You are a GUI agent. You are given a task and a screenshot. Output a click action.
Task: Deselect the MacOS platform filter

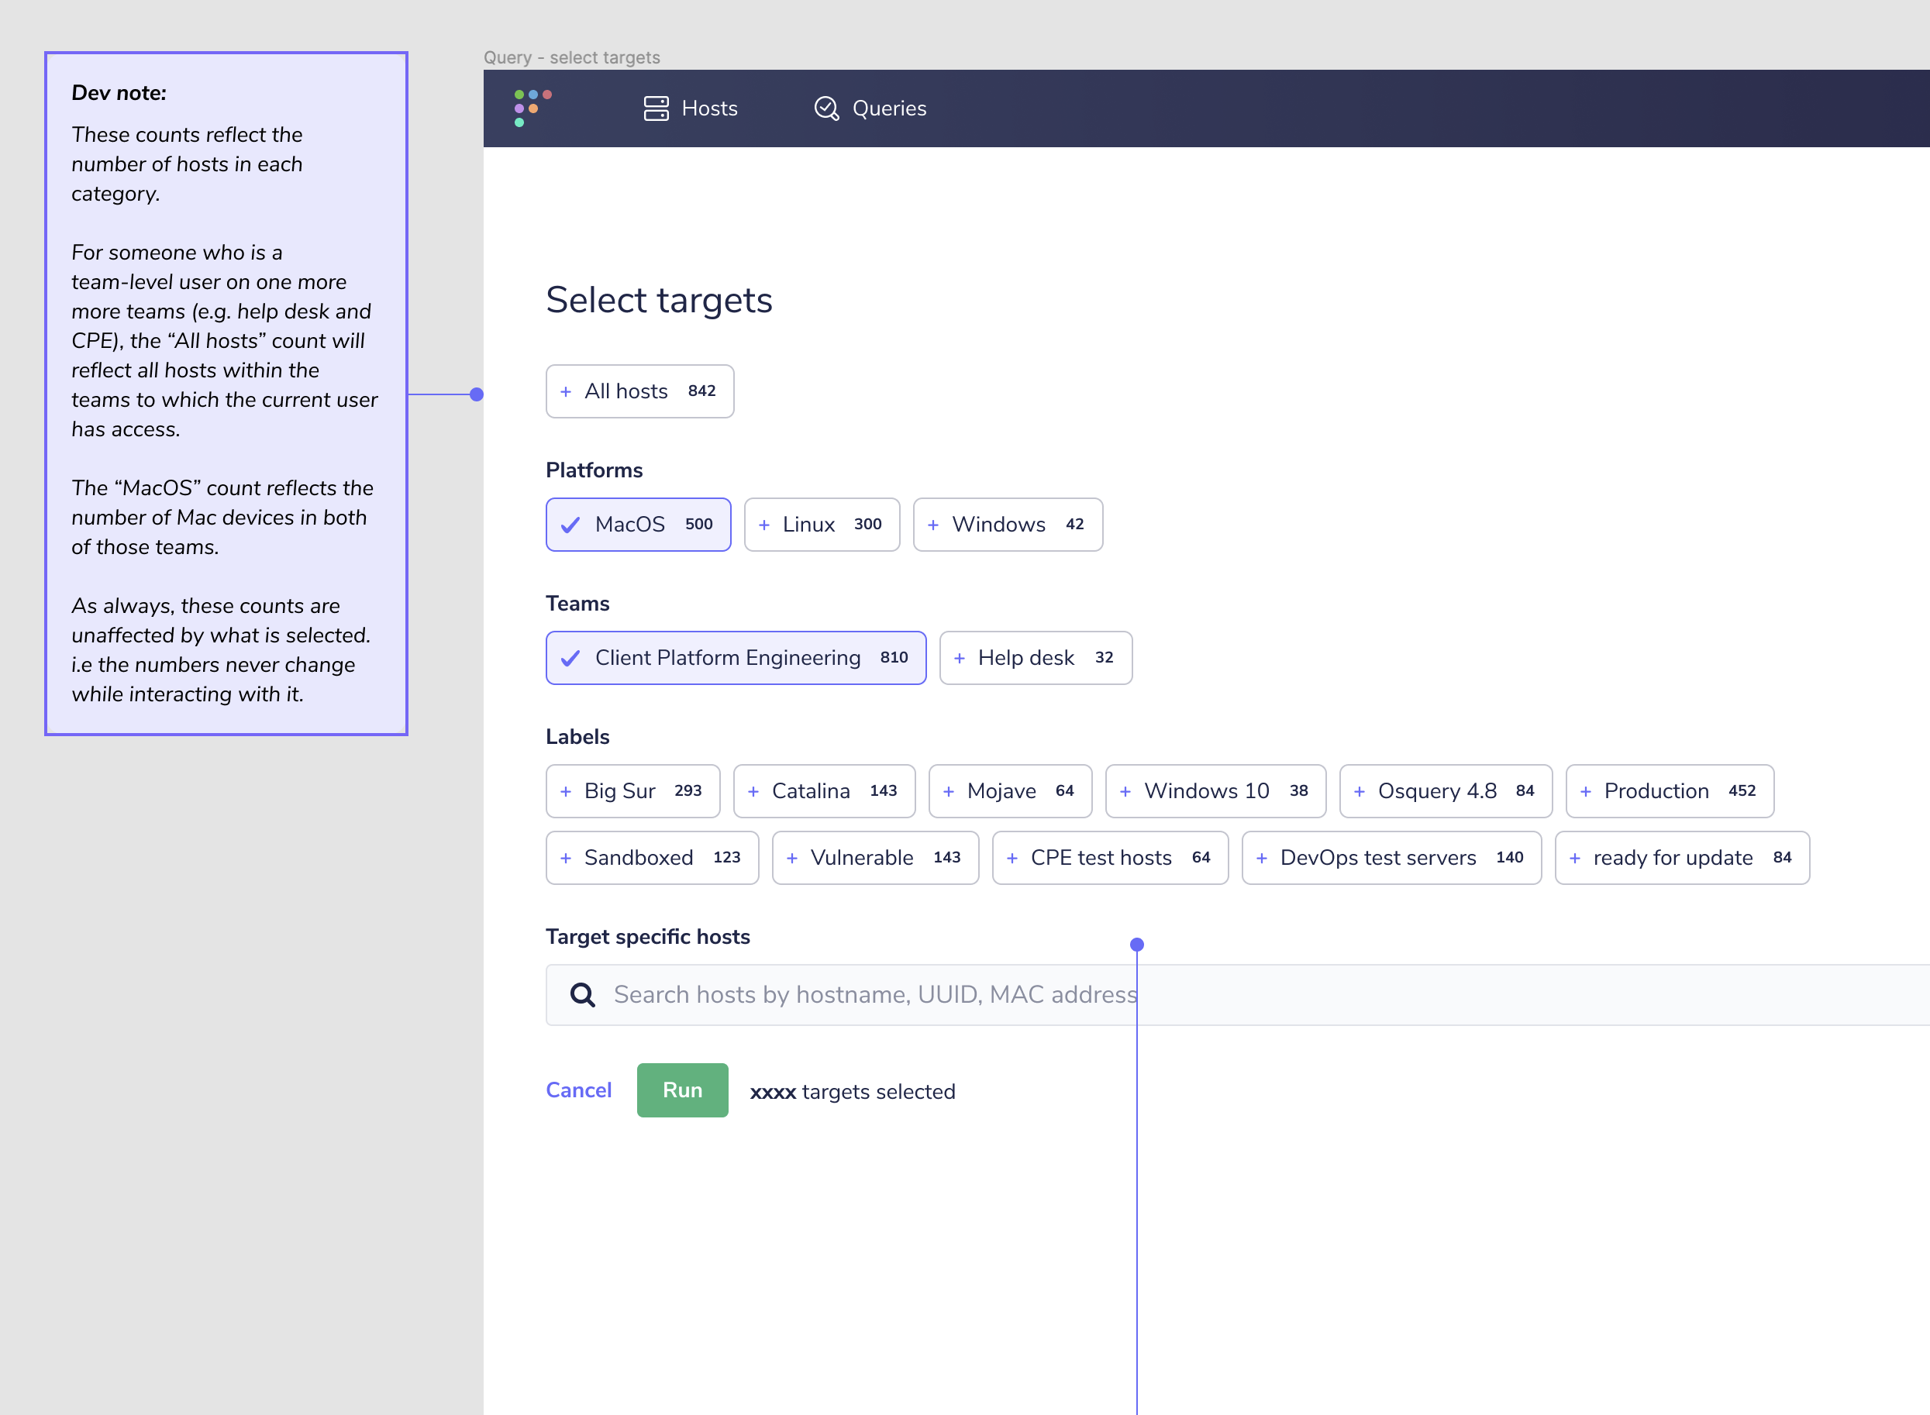click(637, 524)
